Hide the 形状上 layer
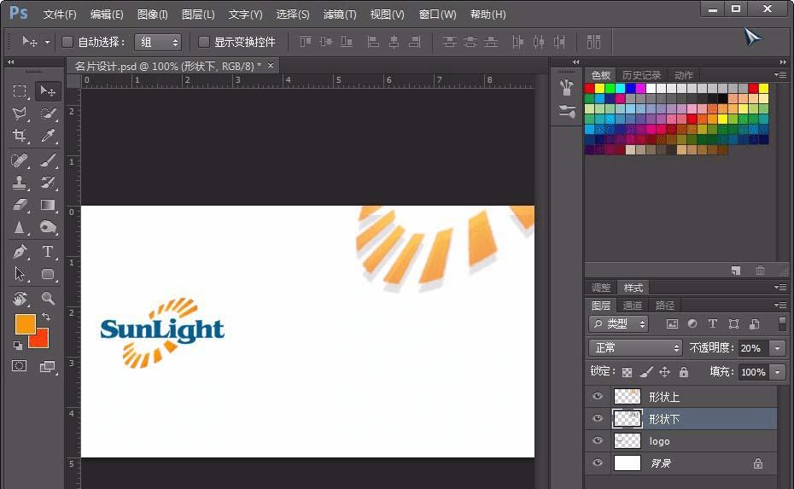This screenshot has height=489, width=794. coord(598,396)
